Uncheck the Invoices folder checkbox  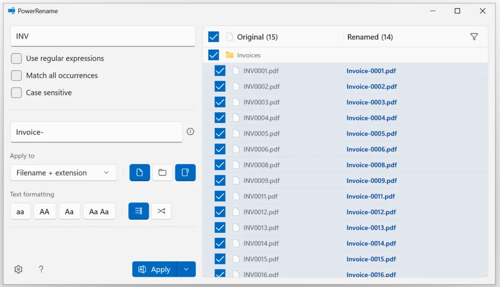[214, 55]
